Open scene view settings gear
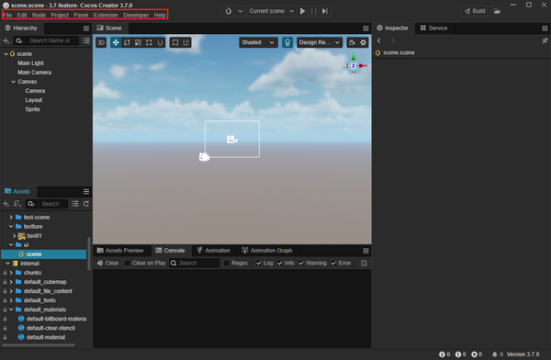 [x=363, y=42]
